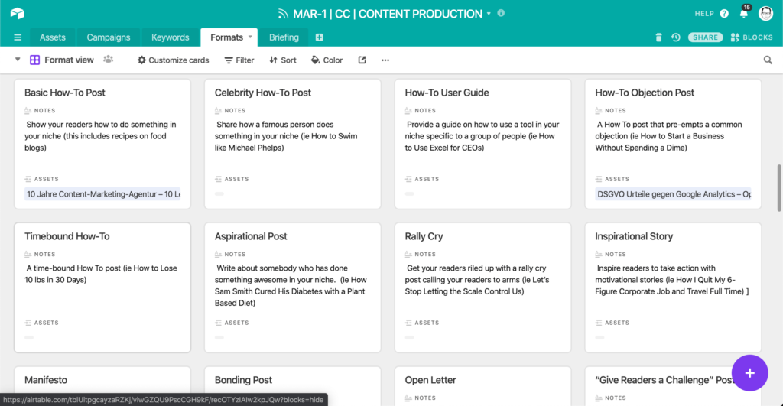Open the How-To Objection Post card
This screenshot has width=783, height=406.
point(673,144)
